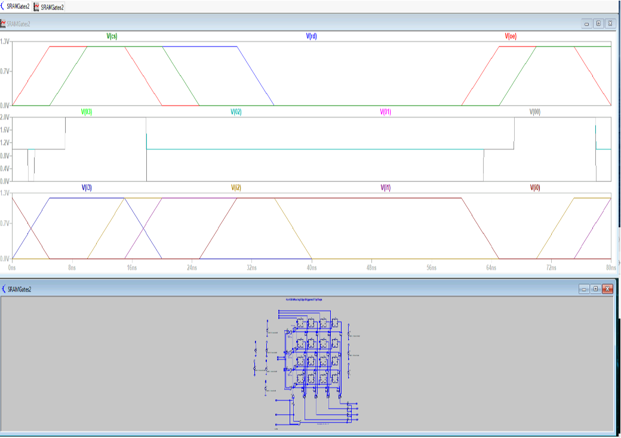Close the schematic window with red X
The width and height of the screenshot is (621, 438).
point(608,289)
